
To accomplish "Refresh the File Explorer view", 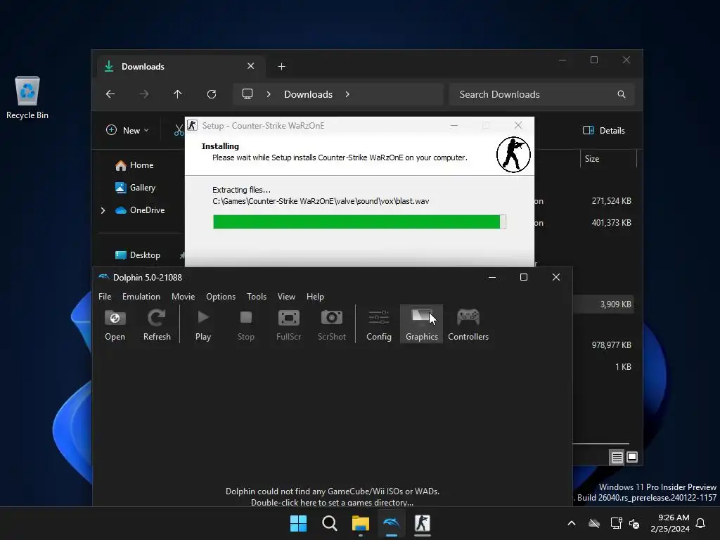I will [211, 94].
